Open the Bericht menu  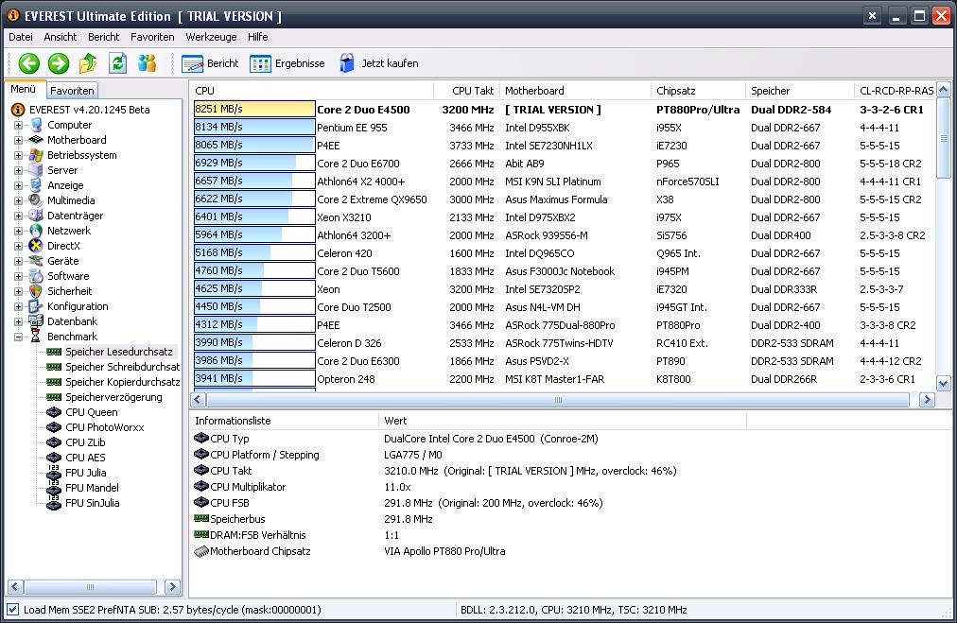point(104,37)
